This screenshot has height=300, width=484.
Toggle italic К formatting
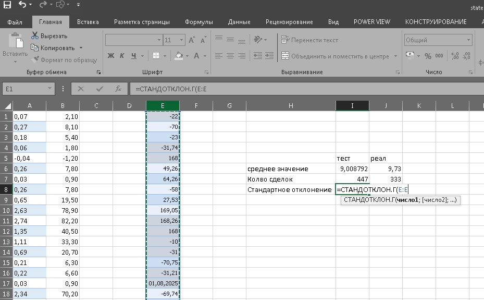pos(122,56)
